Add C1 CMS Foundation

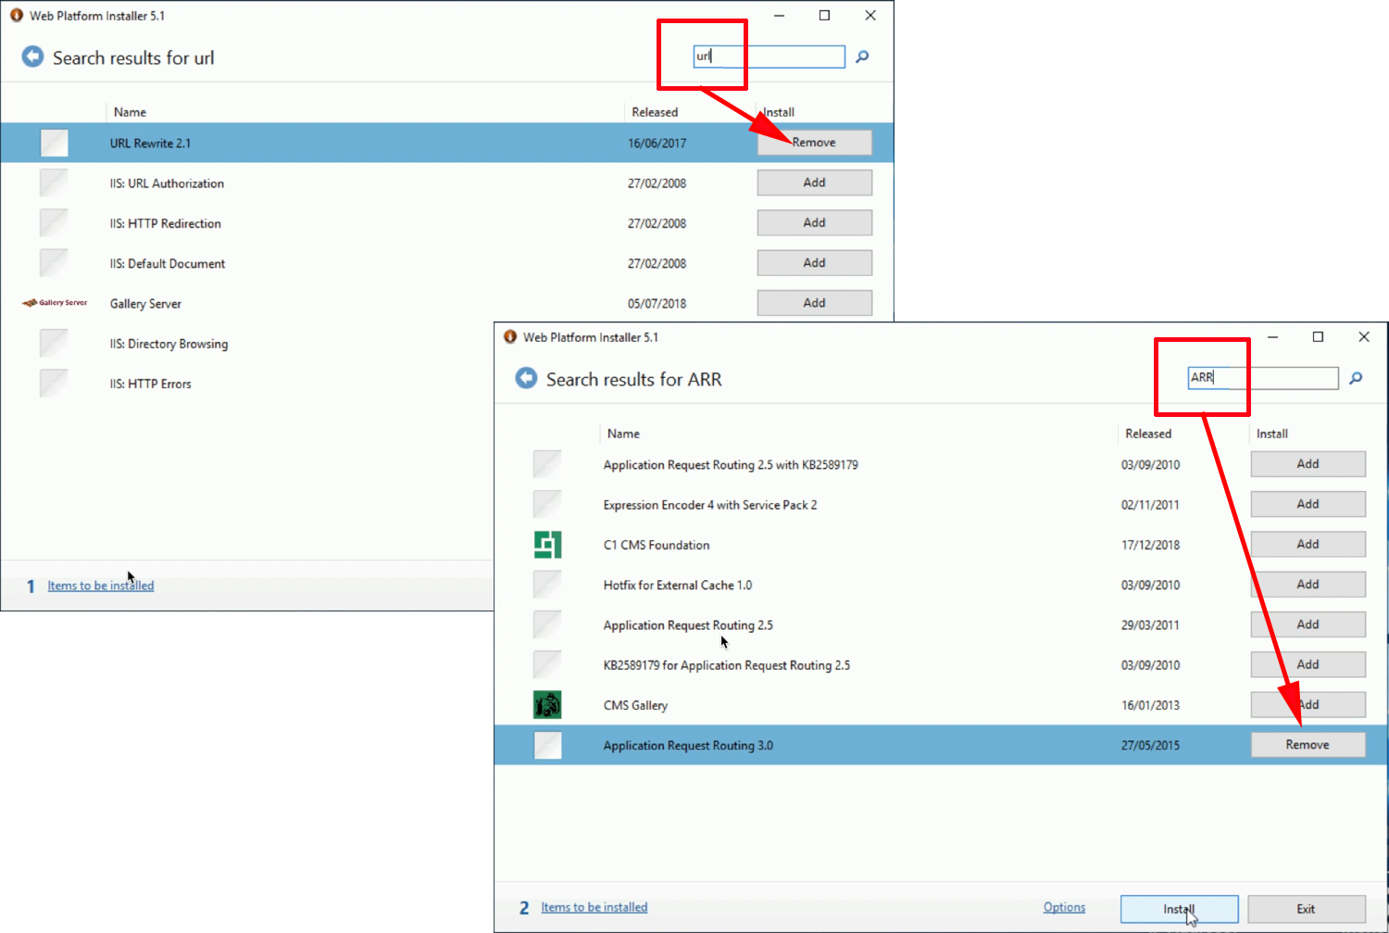pos(1308,544)
